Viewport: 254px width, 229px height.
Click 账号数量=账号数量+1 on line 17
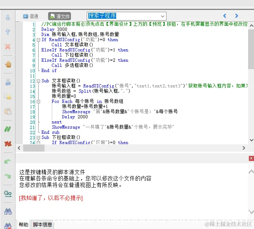point(85,107)
